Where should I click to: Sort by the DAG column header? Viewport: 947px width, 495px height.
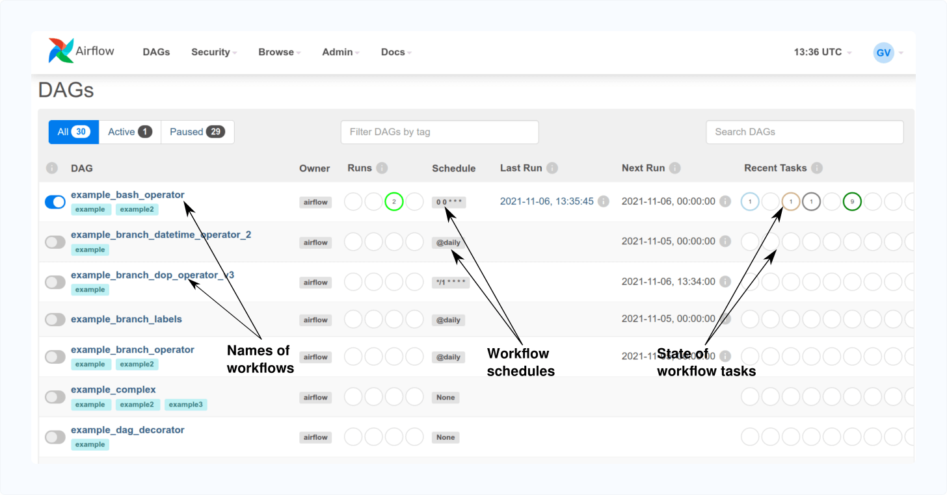[82, 168]
